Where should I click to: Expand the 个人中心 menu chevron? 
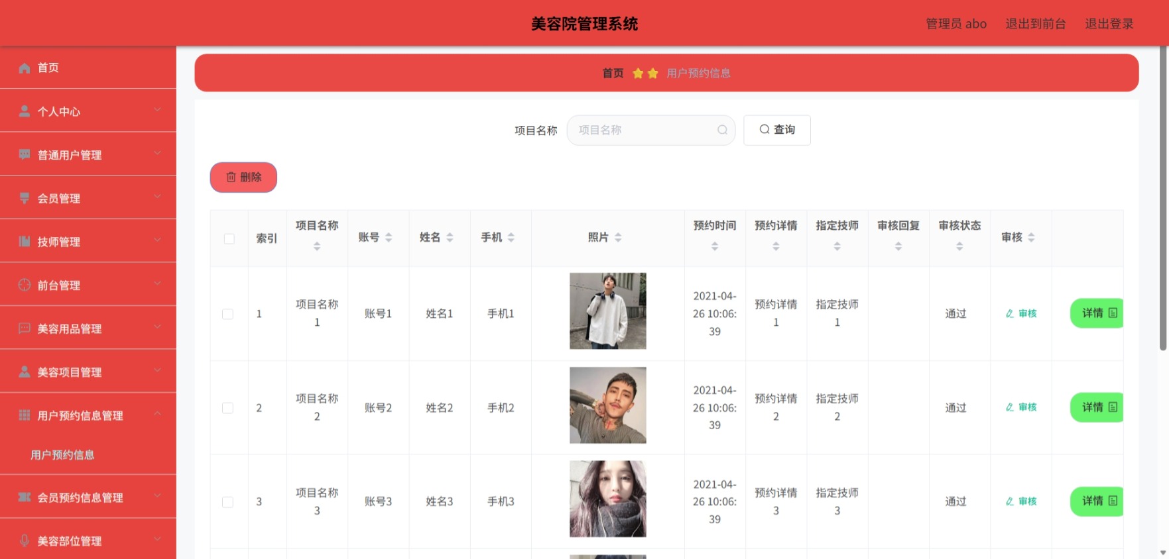point(157,109)
